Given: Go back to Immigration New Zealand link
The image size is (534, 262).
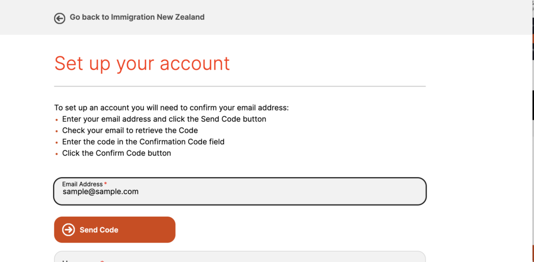Looking at the screenshot, I should click(137, 17).
